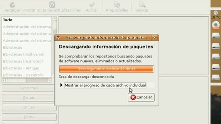Click the category list scroll up arrow
The height and width of the screenshot is (124, 221).
55,18
